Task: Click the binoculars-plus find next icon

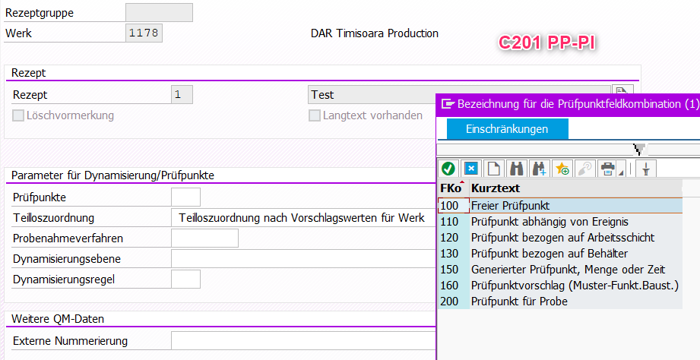Action: 539,168
